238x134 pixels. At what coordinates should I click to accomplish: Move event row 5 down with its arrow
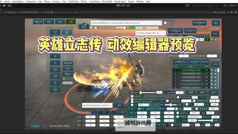216,84
